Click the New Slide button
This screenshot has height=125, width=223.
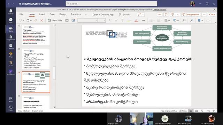(55, 20)
